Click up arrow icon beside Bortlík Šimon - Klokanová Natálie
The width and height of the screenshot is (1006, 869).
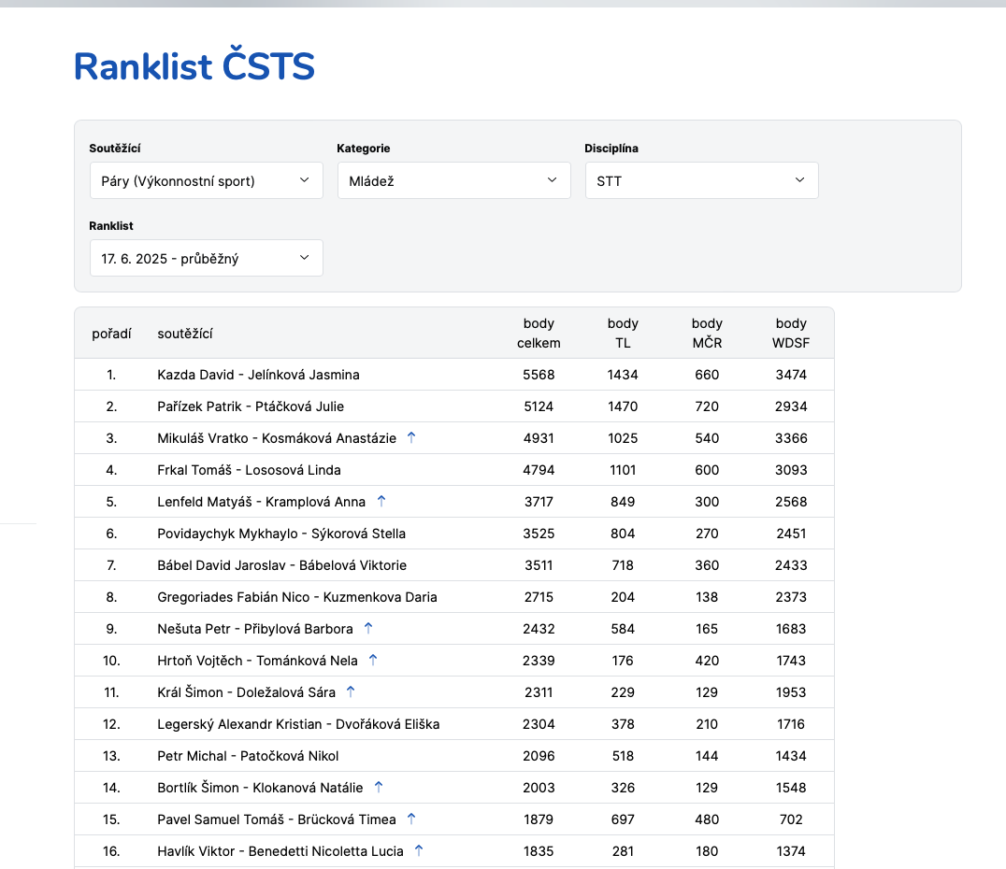(379, 787)
